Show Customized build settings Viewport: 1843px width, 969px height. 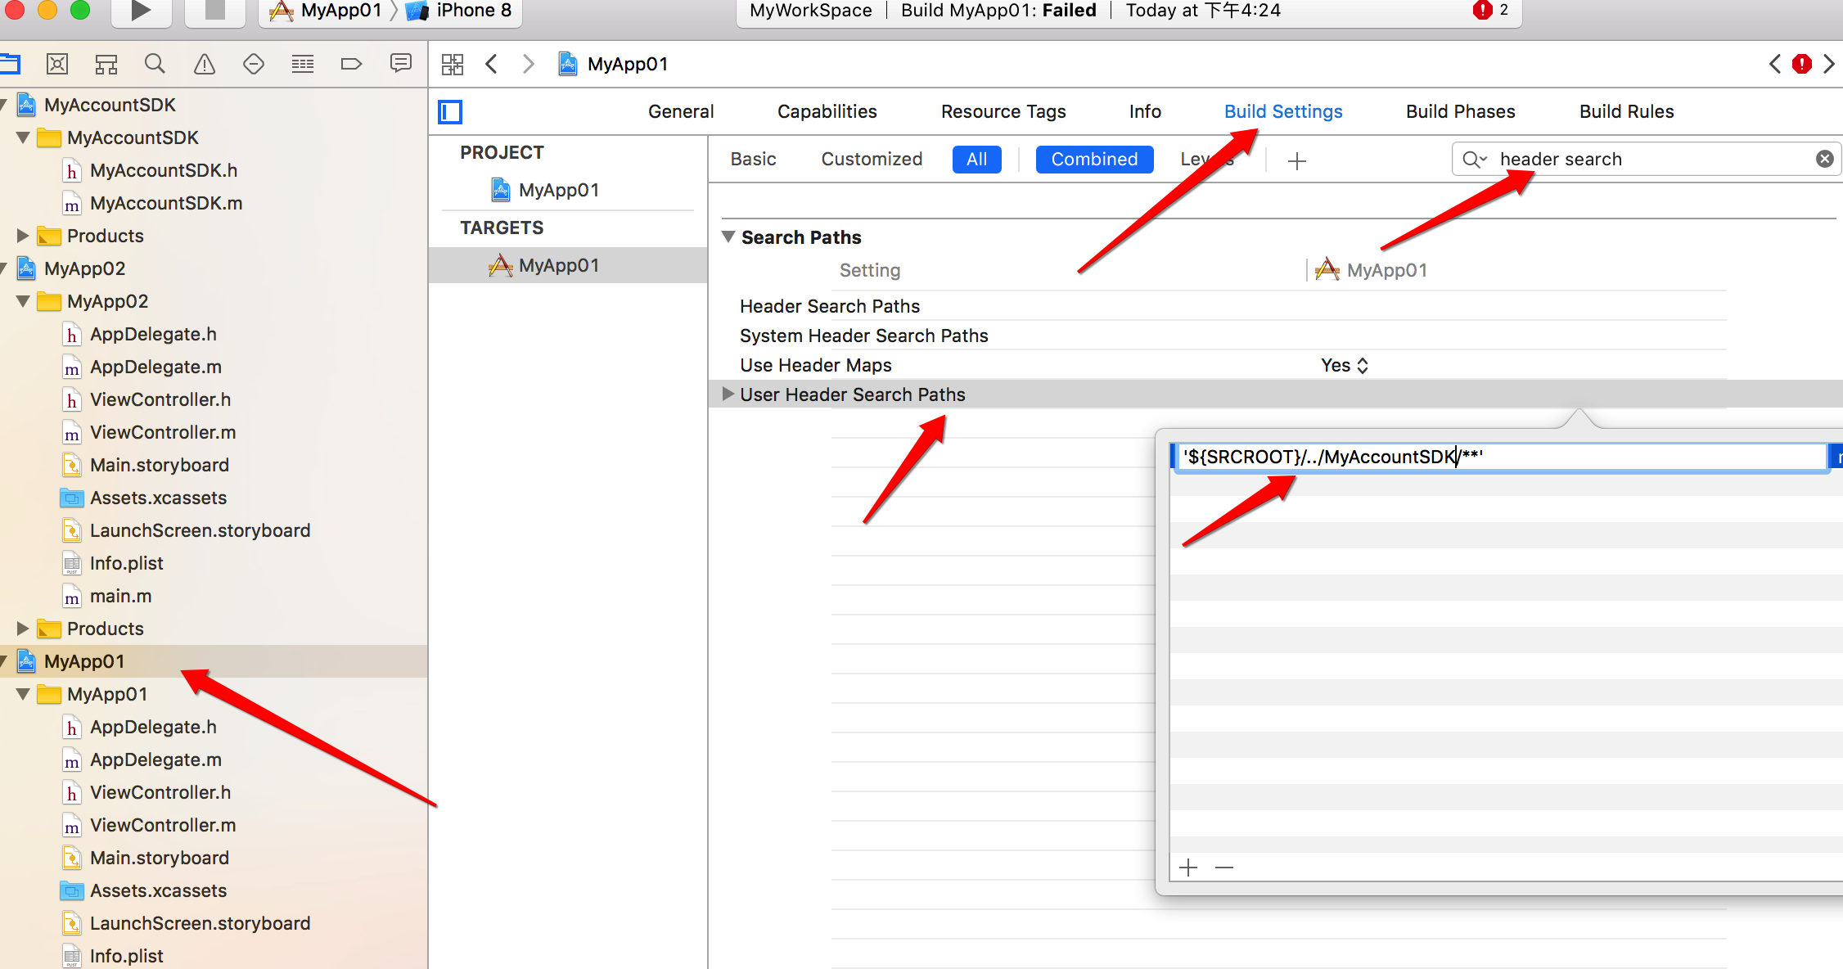(872, 159)
